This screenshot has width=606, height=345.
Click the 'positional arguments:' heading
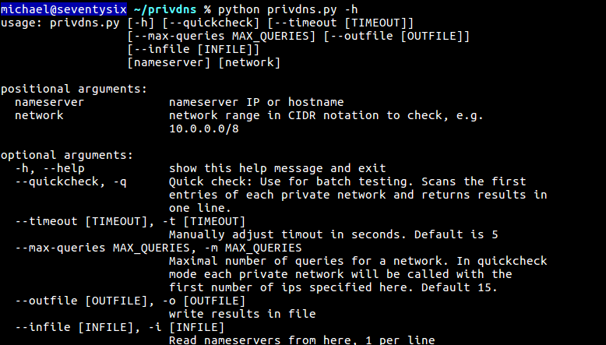click(x=74, y=89)
